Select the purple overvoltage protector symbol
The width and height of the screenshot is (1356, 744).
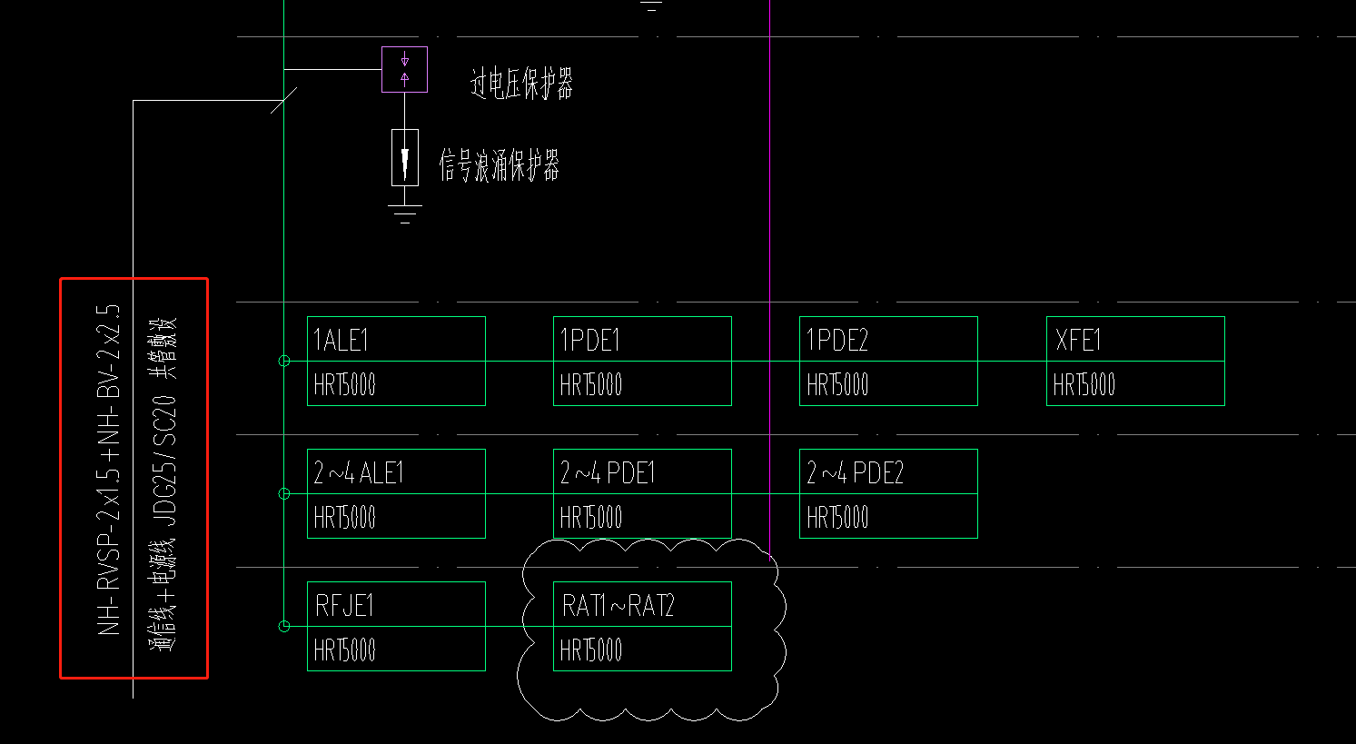pos(404,69)
